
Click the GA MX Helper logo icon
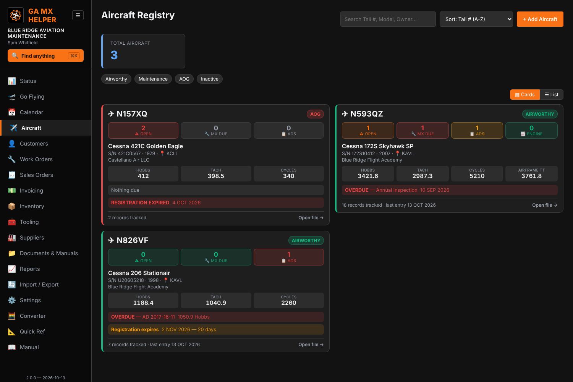[16, 15]
